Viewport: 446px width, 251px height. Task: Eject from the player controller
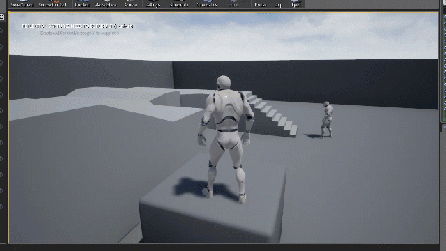[295, 4]
